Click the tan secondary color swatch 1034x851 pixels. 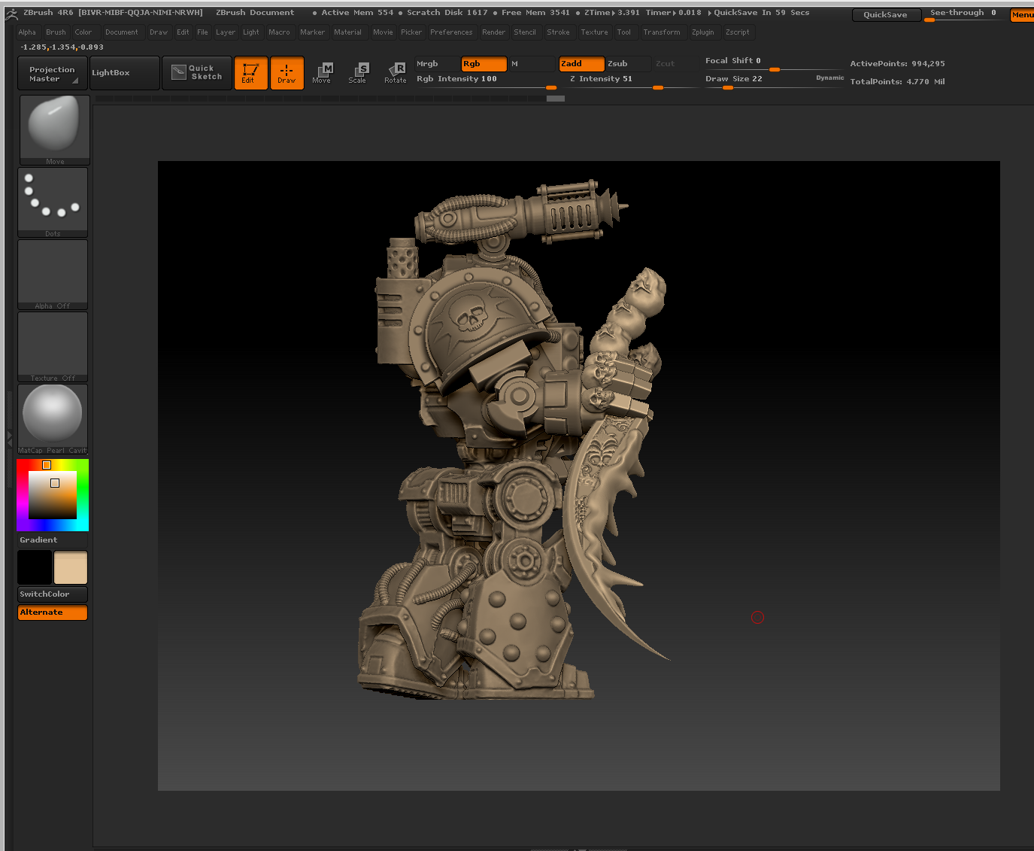pos(71,567)
